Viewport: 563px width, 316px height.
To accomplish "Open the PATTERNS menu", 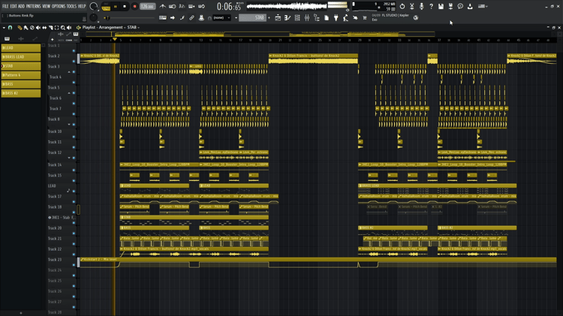I will coord(33,7).
